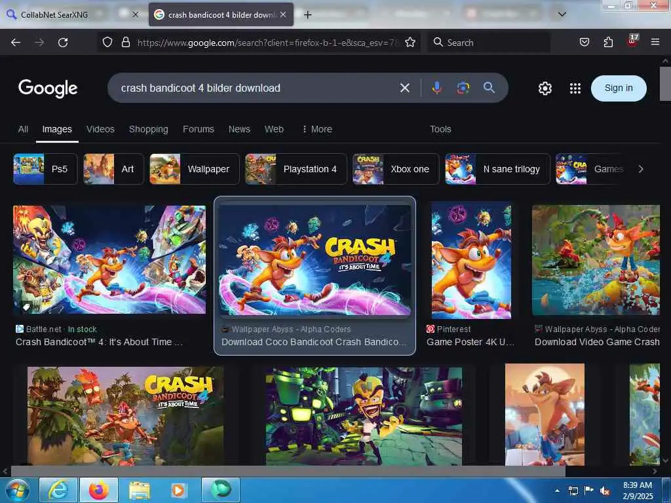This screenshot has height=503, width=671.
Task: Open Crash jungle logo thumbnail in second row
Action: 125,416
